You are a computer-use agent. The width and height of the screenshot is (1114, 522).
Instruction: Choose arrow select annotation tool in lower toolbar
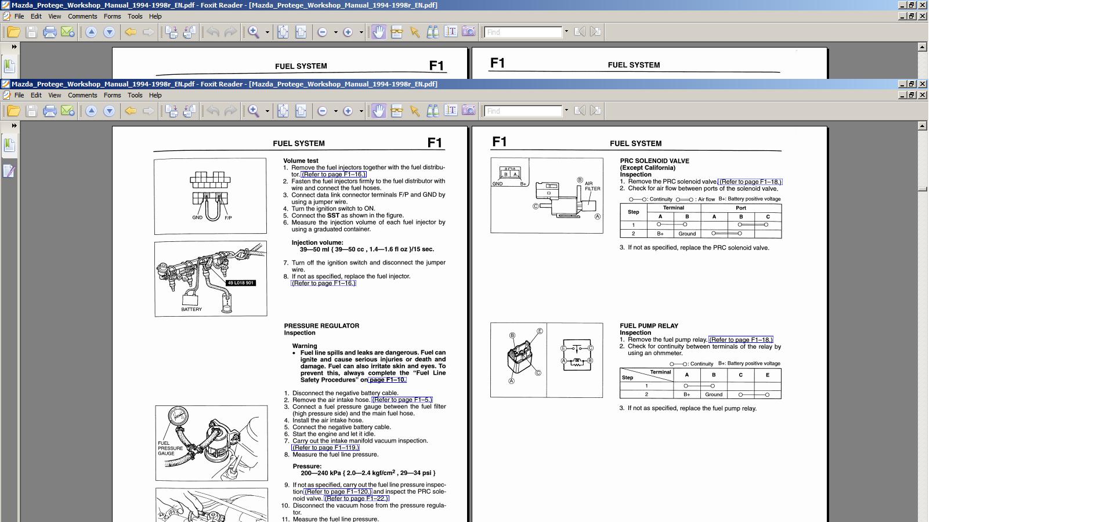415,111
